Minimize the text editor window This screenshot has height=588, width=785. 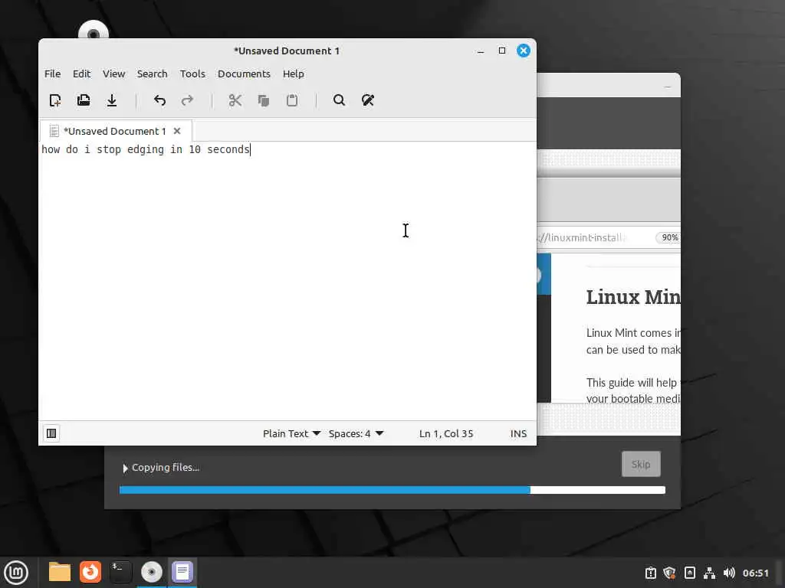click(481, 51)
